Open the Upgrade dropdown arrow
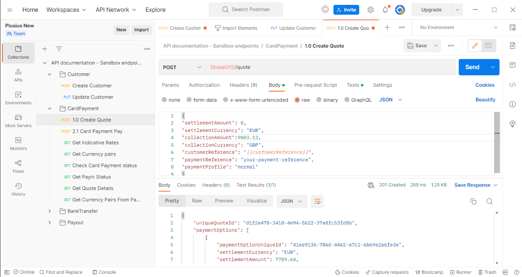 tap(457, 10)
